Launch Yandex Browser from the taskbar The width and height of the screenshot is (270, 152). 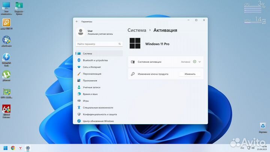20,148
